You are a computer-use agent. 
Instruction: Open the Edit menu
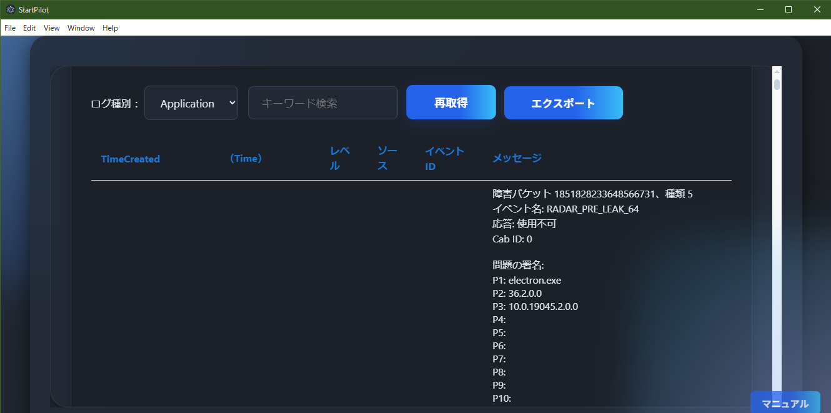point(29,27)
